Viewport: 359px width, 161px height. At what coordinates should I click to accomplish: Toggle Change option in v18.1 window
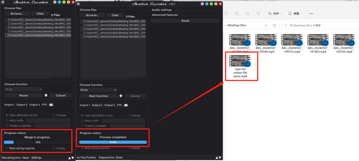(129, 115)
